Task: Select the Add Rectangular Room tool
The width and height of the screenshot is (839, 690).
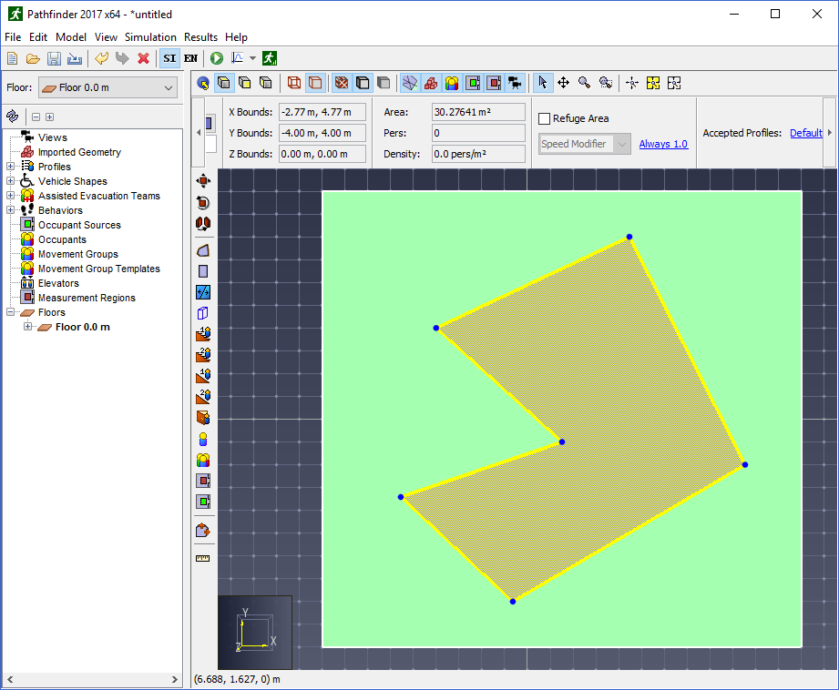Action: pos(203,271)
